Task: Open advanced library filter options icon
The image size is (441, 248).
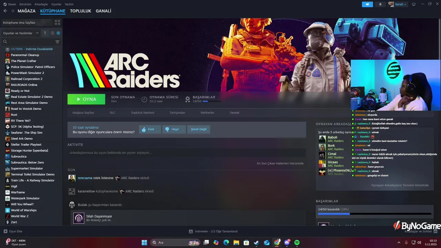Action: click(x=58, y=42)
